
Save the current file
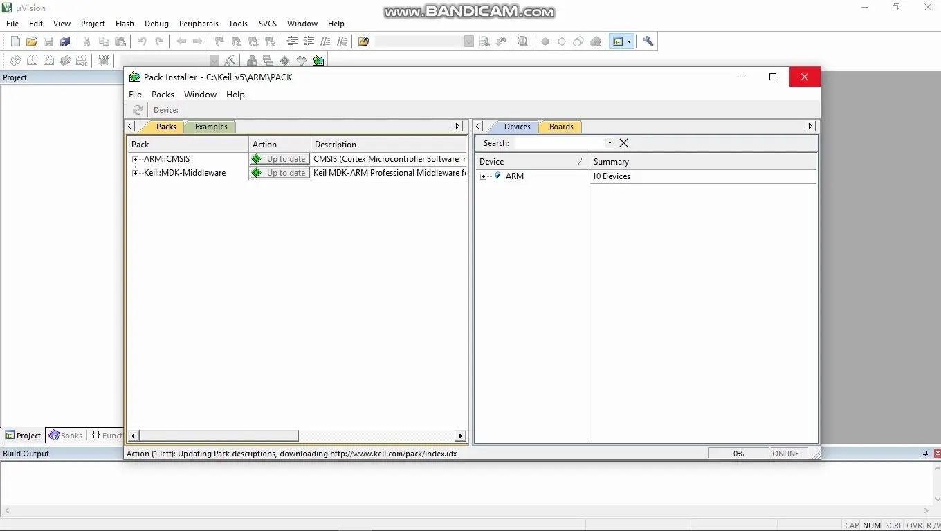pyautogui.click(x=48, y=41)
